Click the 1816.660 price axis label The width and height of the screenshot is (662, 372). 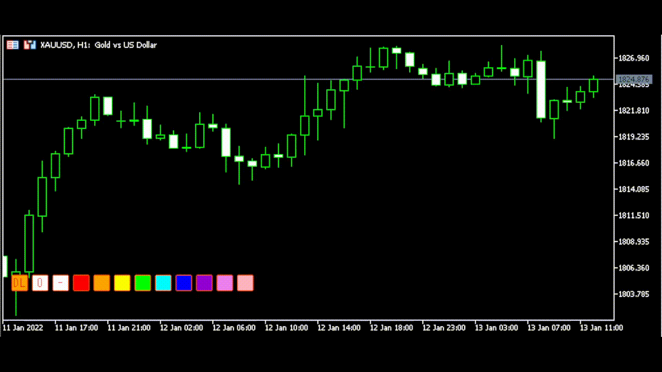(634, 163)
